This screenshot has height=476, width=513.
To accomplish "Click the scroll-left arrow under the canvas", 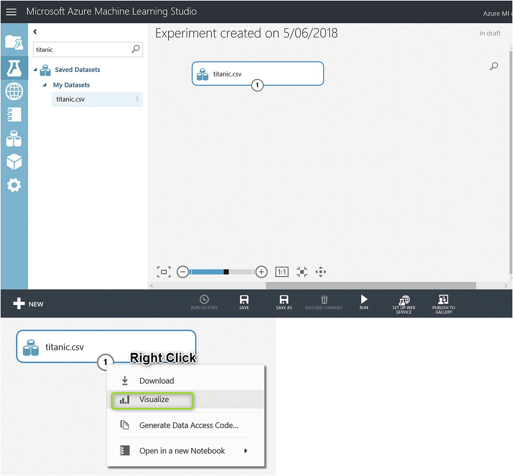I will pos(152,286).
